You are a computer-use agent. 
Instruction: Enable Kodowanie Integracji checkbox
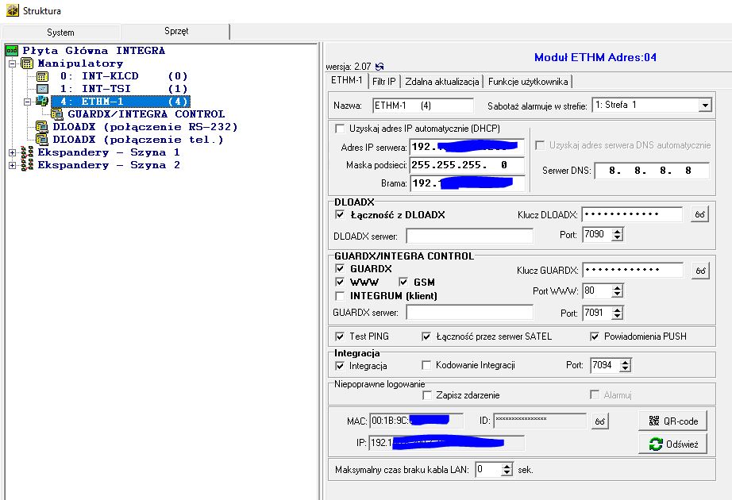(x=426, y=365)
